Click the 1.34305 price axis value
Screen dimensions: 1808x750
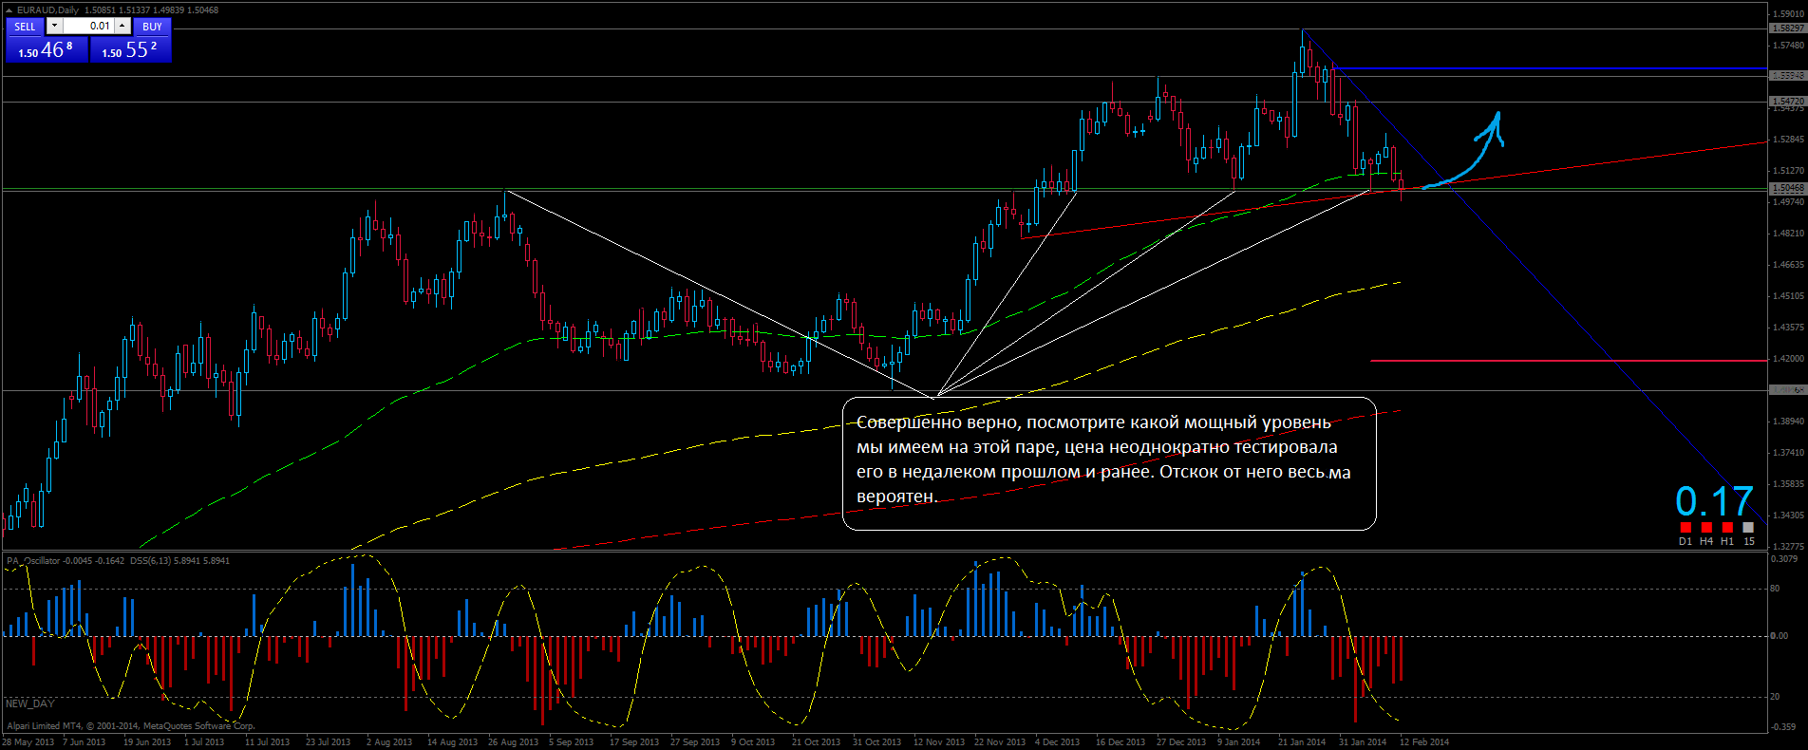tap(1788, 516)
